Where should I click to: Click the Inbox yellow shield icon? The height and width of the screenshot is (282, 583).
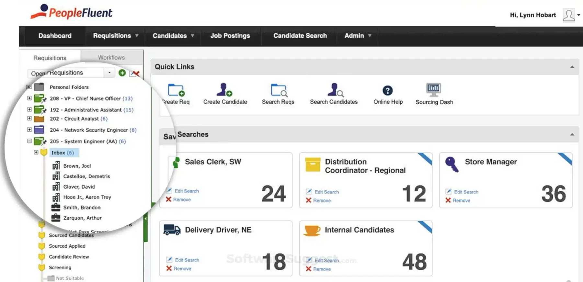(44, 152)
